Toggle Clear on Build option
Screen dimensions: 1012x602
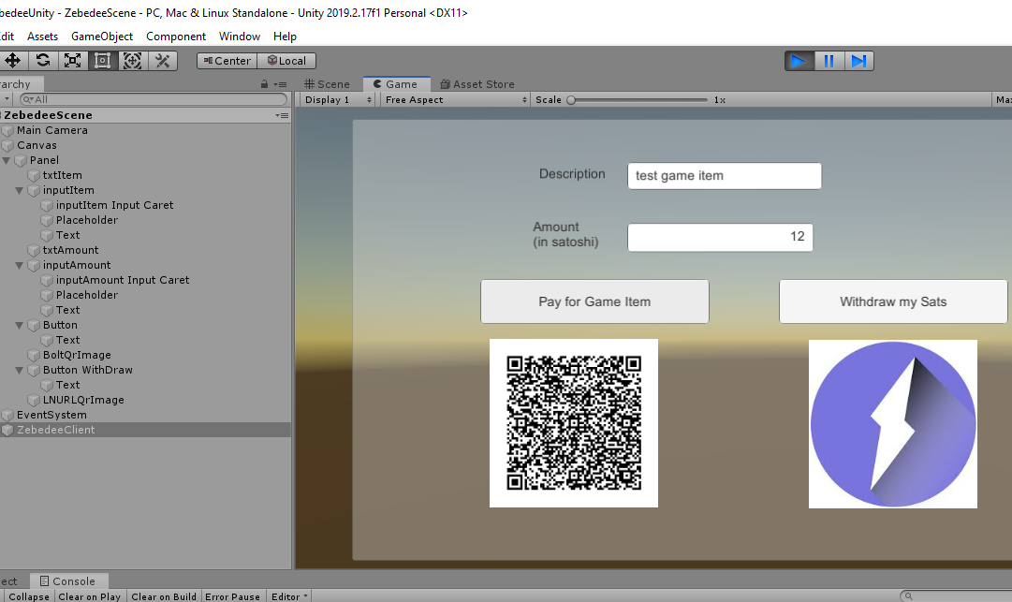tap(164, 596)
